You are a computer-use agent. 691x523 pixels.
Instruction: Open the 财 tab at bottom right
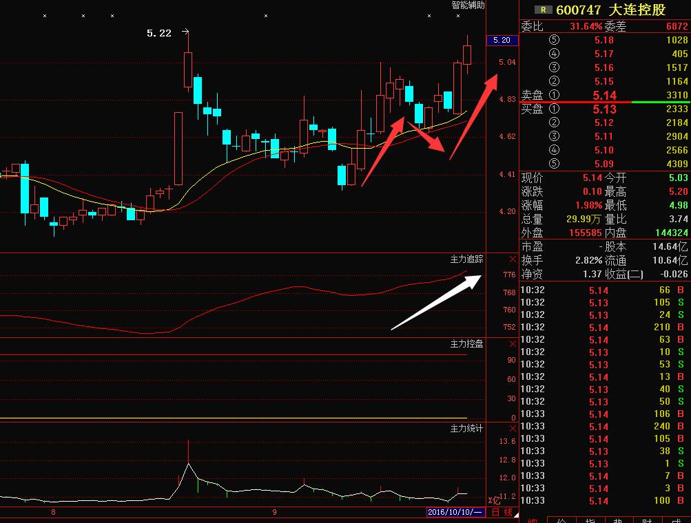tap(648, 520)
